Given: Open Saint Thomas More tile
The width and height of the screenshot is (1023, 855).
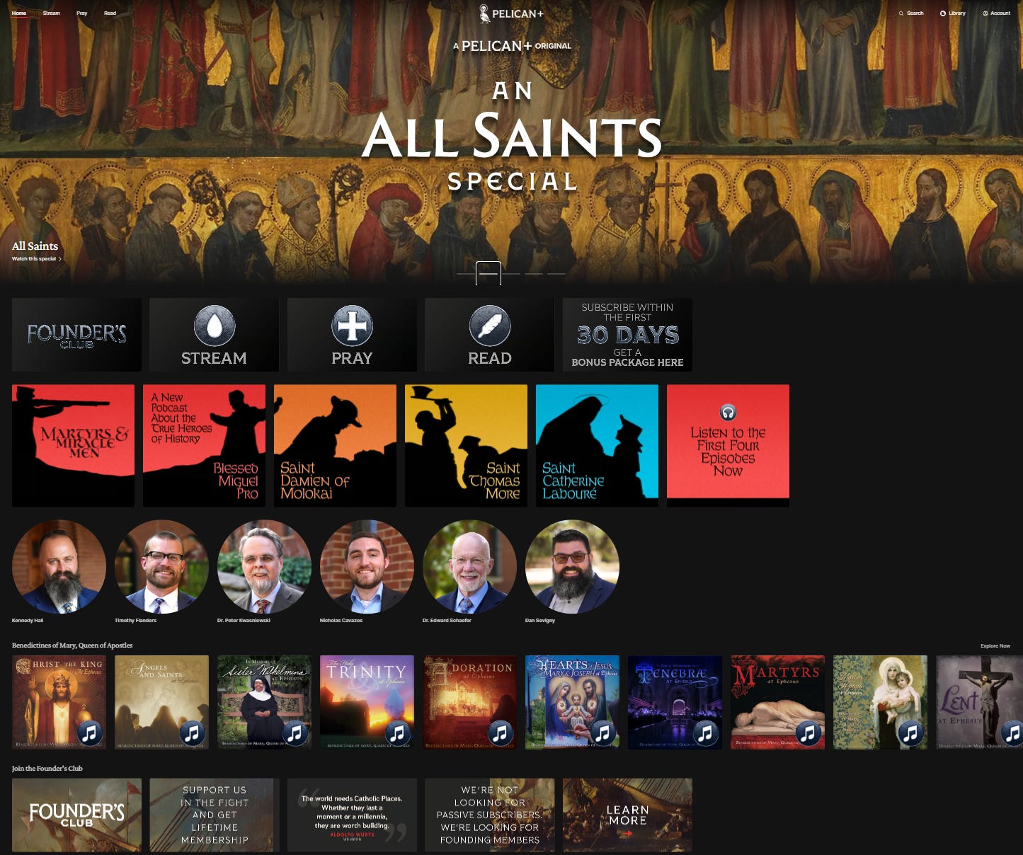Looking at the screenshot, I should (466, 446).
